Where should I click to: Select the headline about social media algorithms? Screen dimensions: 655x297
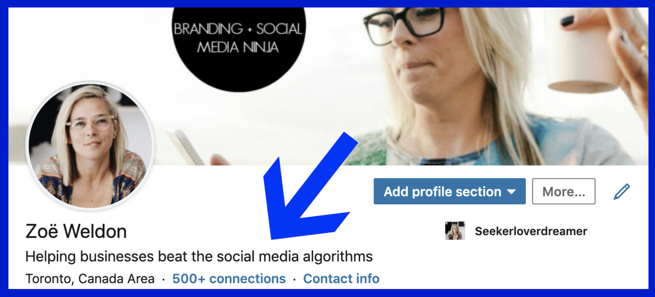199,257
